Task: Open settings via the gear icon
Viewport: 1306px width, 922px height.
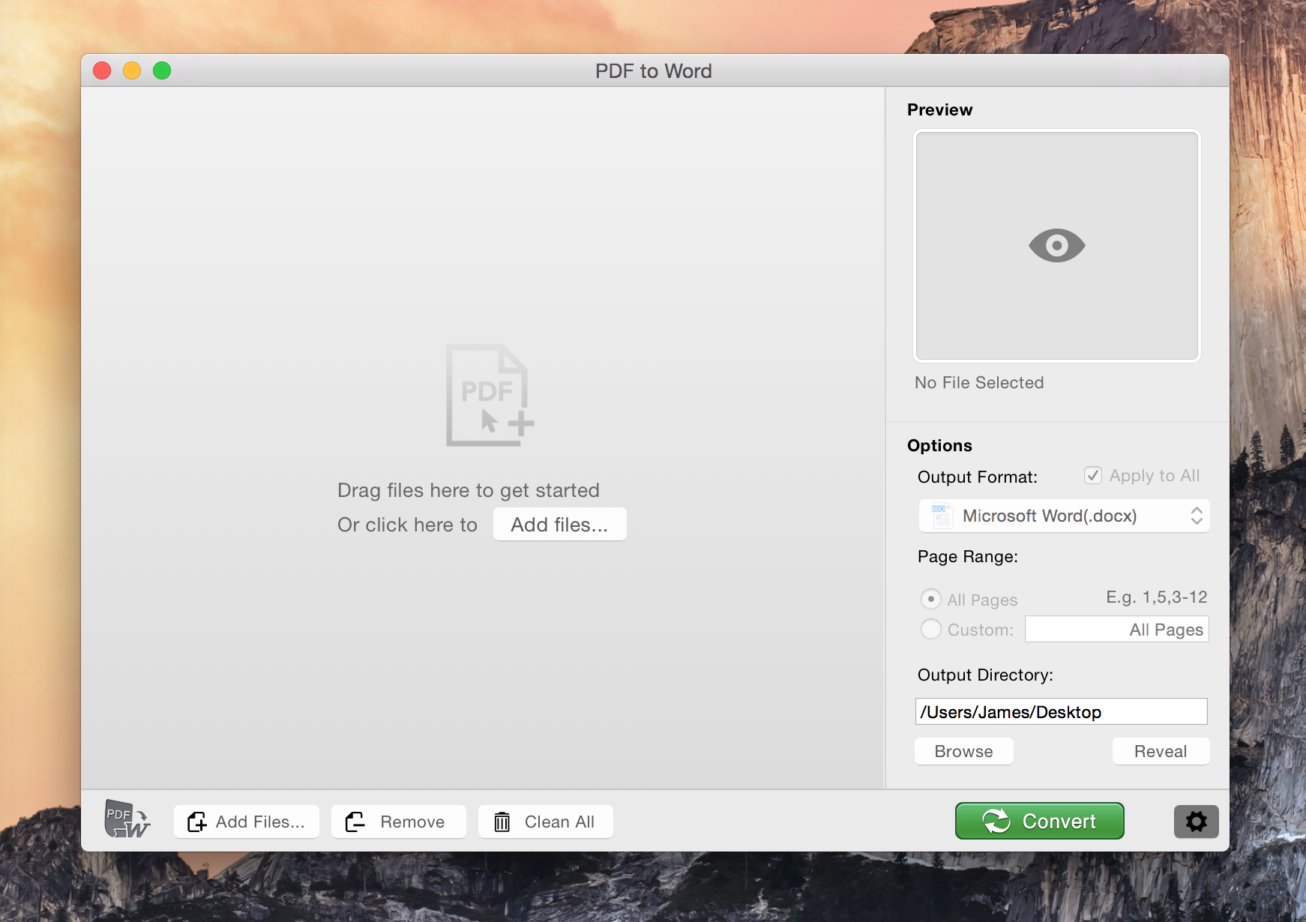Action: [x=1196, y=822]
